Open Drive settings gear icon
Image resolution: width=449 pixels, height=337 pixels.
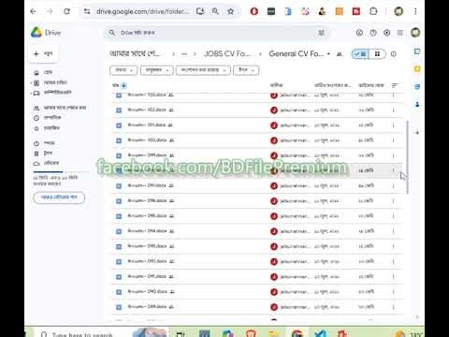tap(386, 33)
